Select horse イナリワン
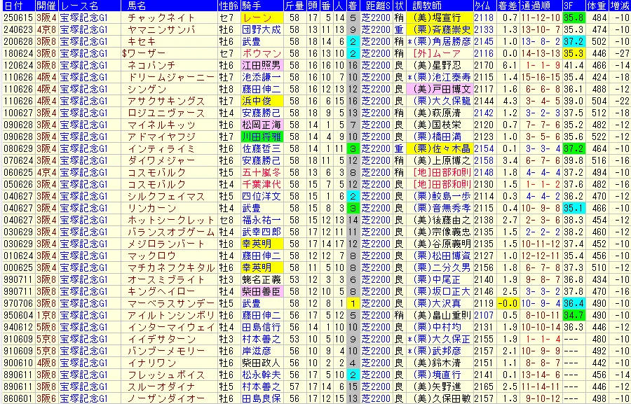 coord(151,363)
